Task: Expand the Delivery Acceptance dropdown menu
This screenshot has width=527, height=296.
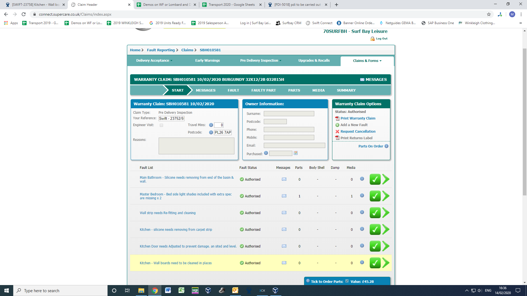Action: click(154, 61)
